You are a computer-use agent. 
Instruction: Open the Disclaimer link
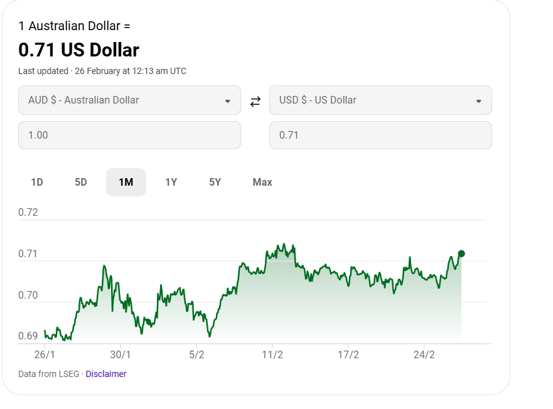106,374
